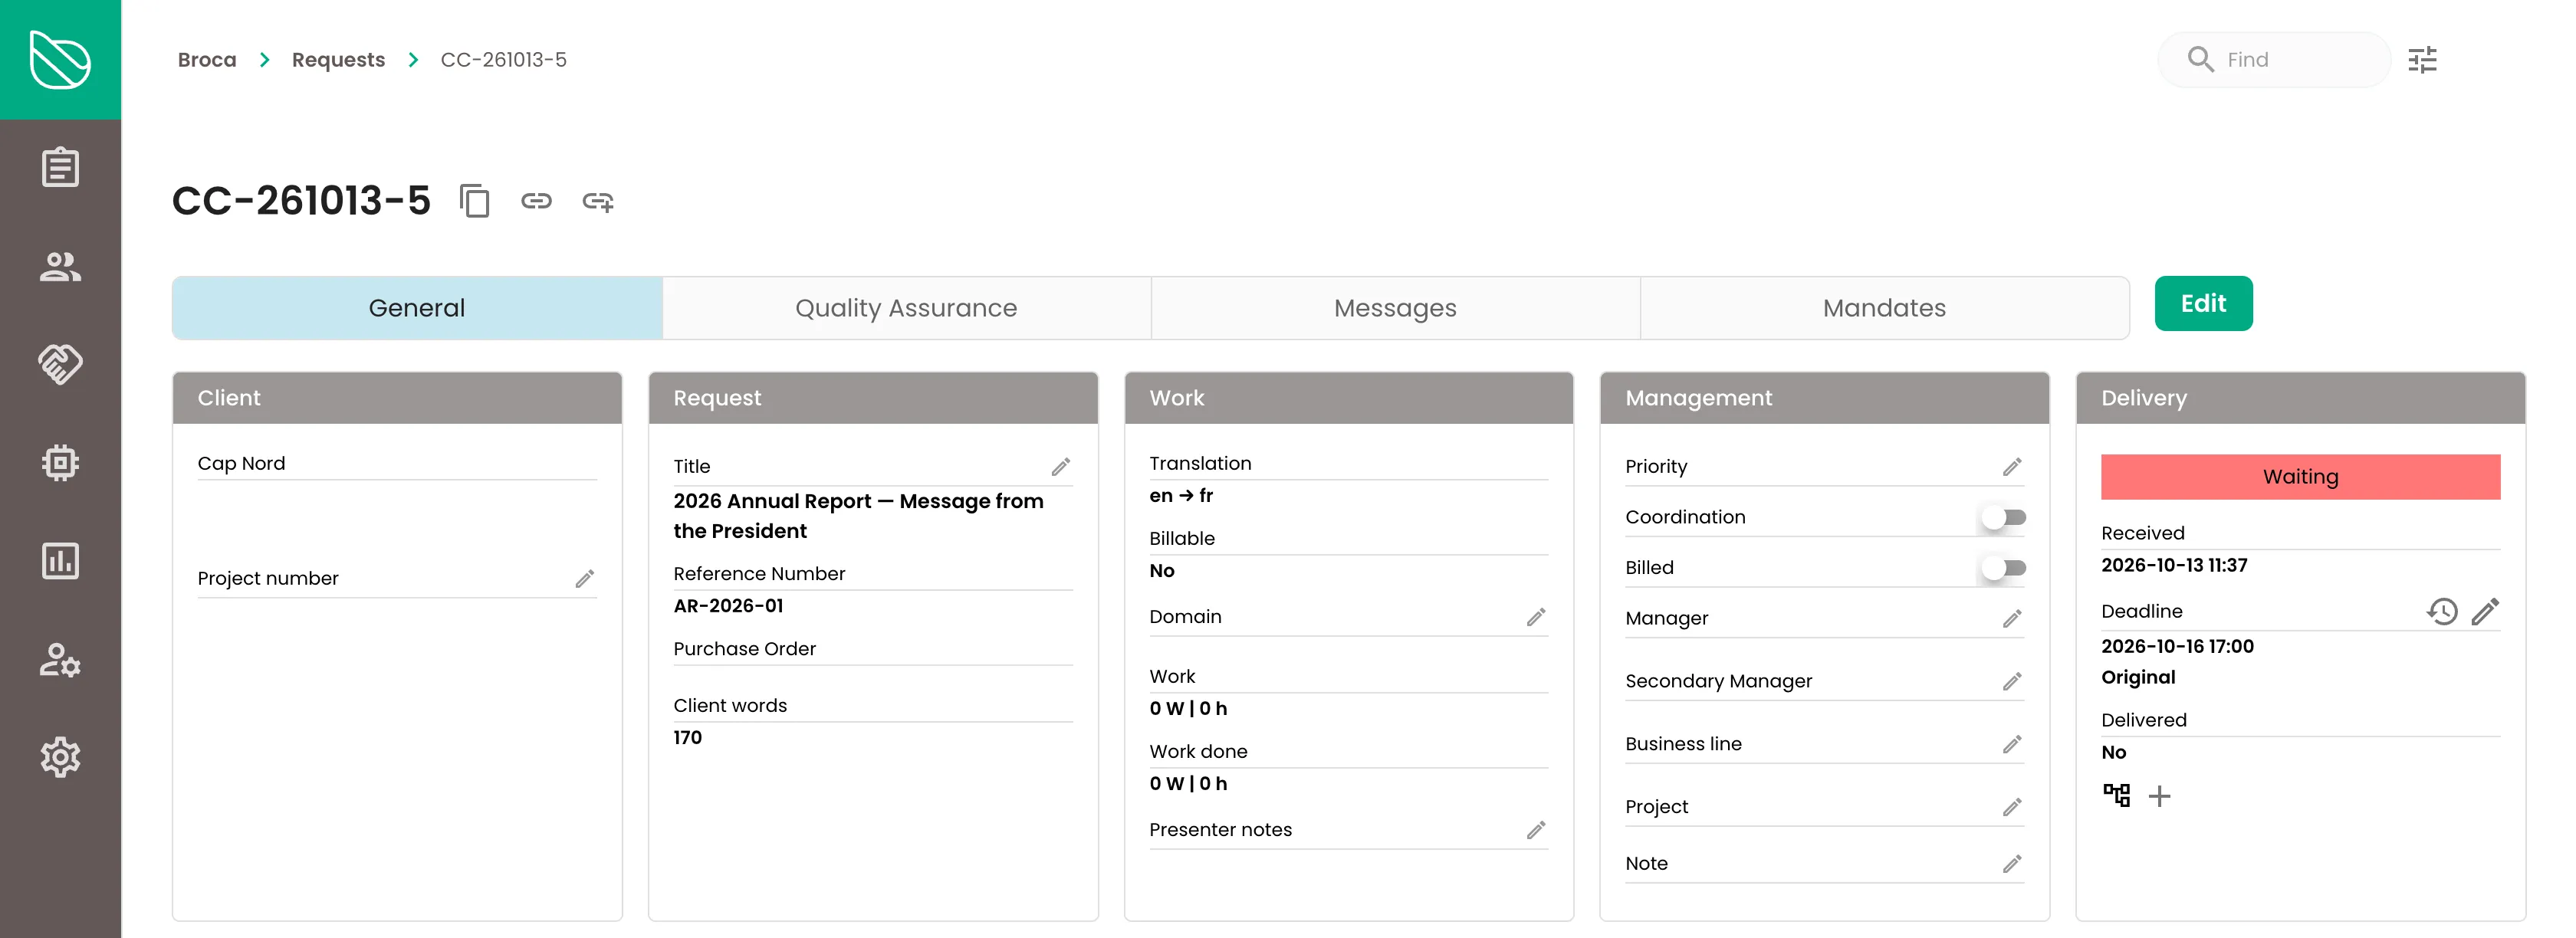The width and height of the screenshot is (2576, 938).
Task: Edit the Project pencil in Management
Action: coord(2012,807)
